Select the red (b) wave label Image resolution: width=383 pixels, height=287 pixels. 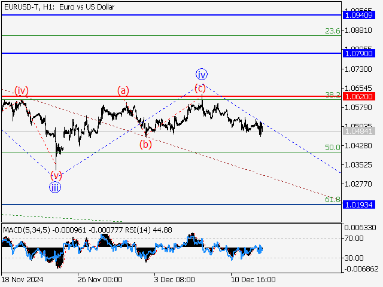coord(145,143)
